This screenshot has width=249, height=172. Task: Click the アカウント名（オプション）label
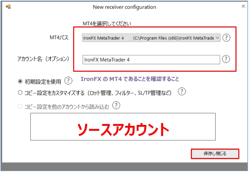coord(43,59)
